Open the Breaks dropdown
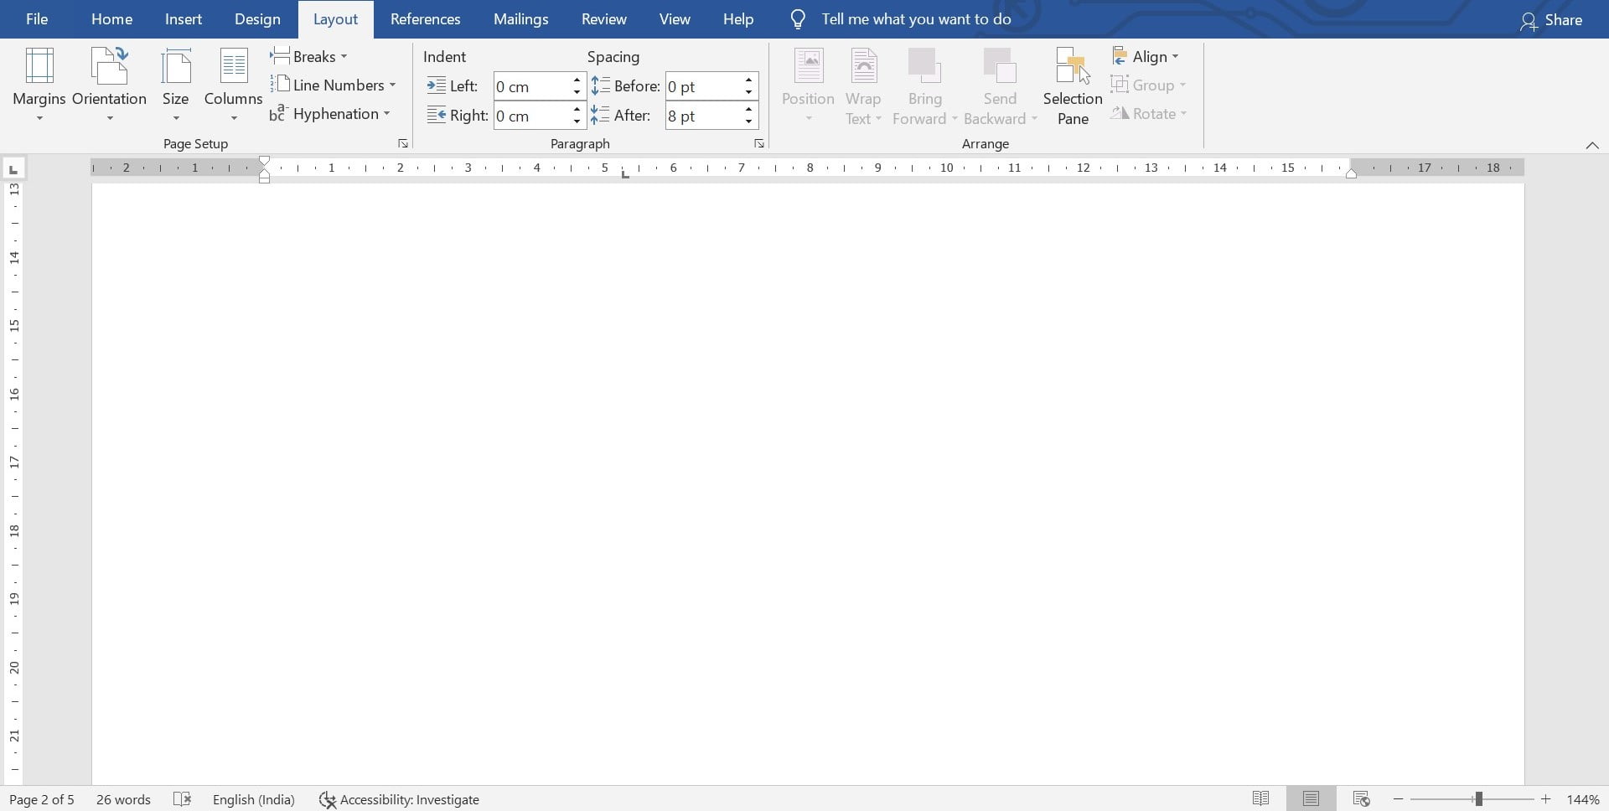This screenshot has width=1609, height=811. click(308, 56)
